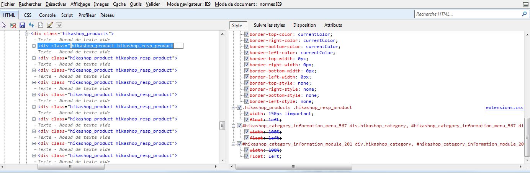
Task: Open the extensions.css stylesheet link
Action: coord(504,107)
